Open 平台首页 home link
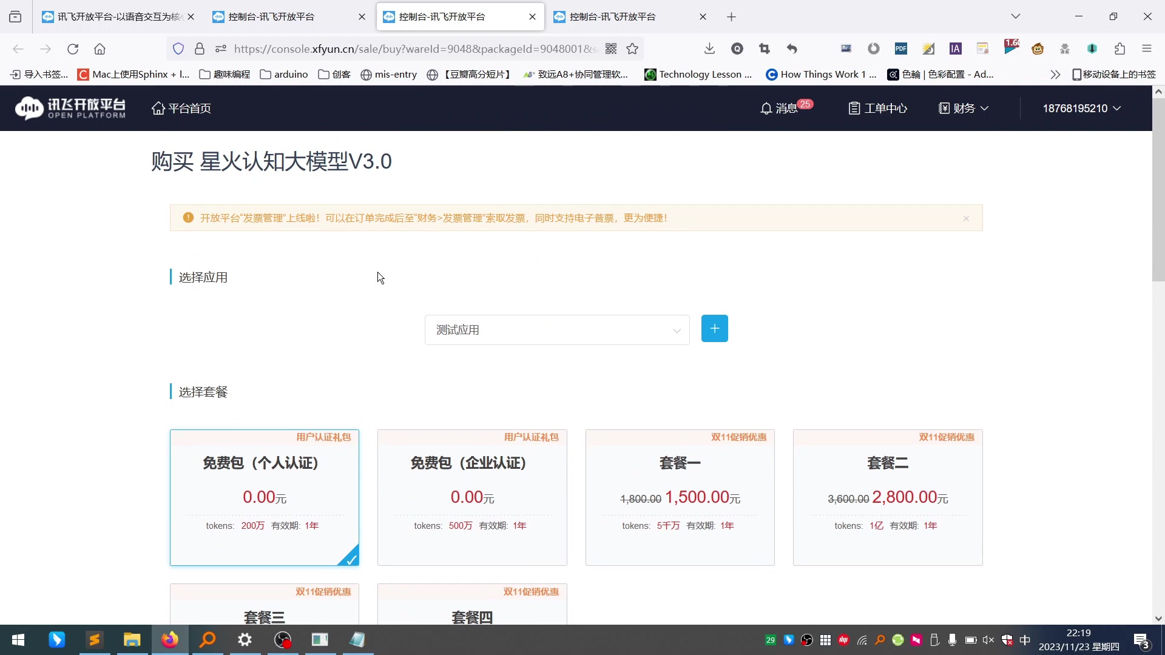The width and height of the screenshot is (1165, 655). 181,108
